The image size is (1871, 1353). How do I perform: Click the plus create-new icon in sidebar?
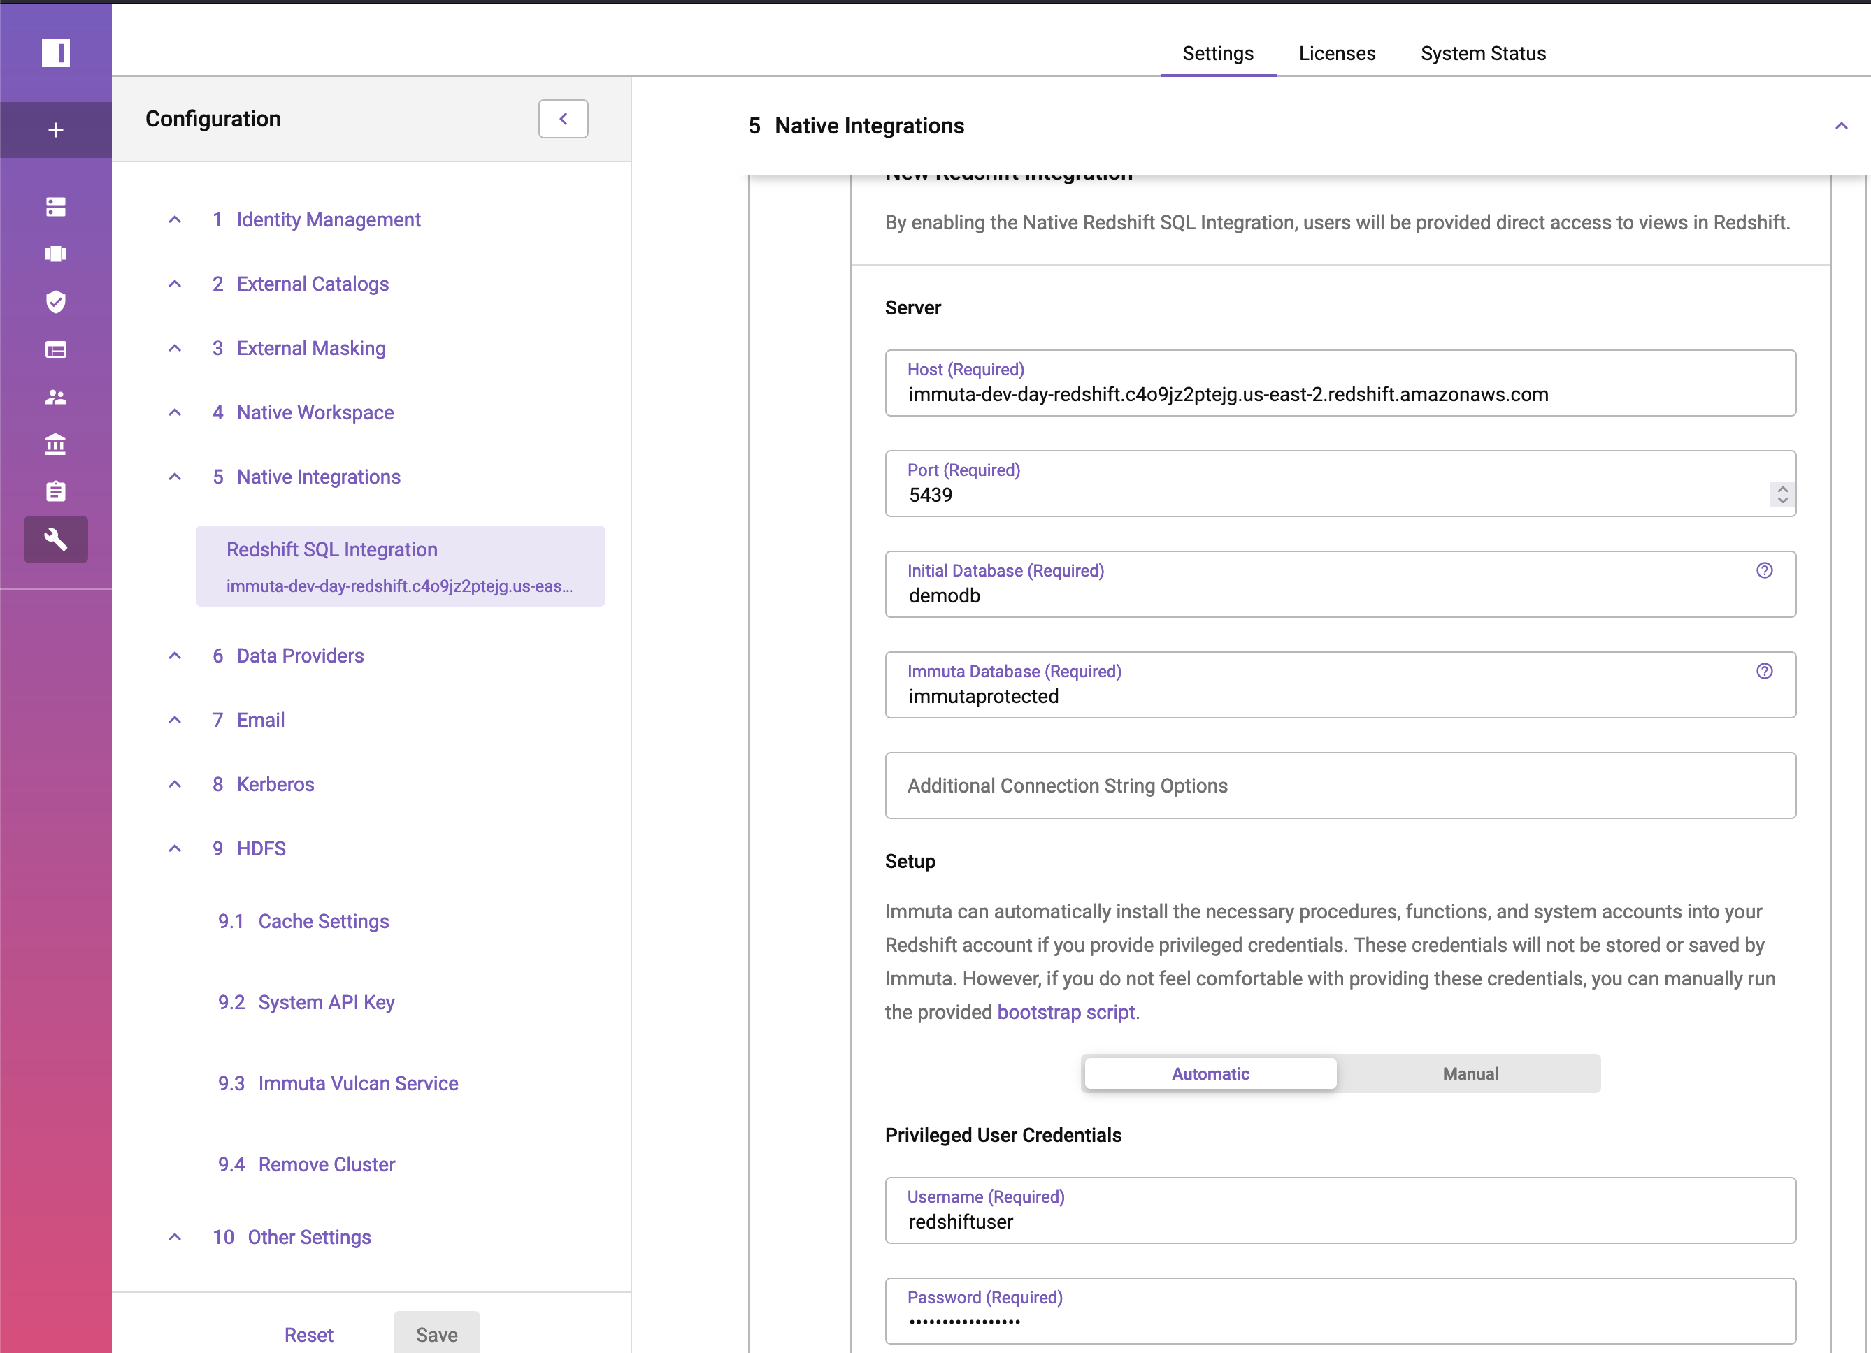point(55,129)
